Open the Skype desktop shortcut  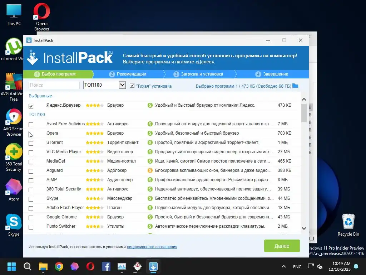(x=14, y=225)
